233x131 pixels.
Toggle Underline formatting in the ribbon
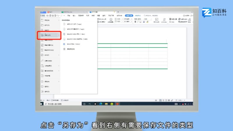pyautogui.click(x=140, y=22)
